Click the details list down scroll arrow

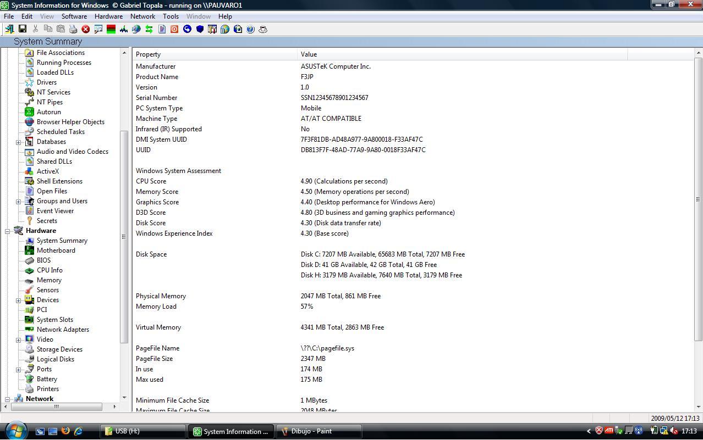point(699,406)
